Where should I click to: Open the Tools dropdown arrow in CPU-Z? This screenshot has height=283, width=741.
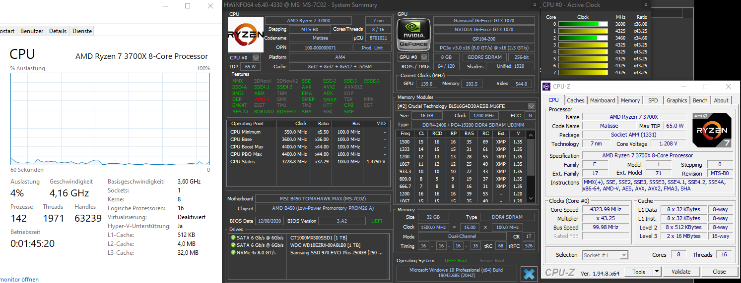pyautogui.click(x=657, y=272)
